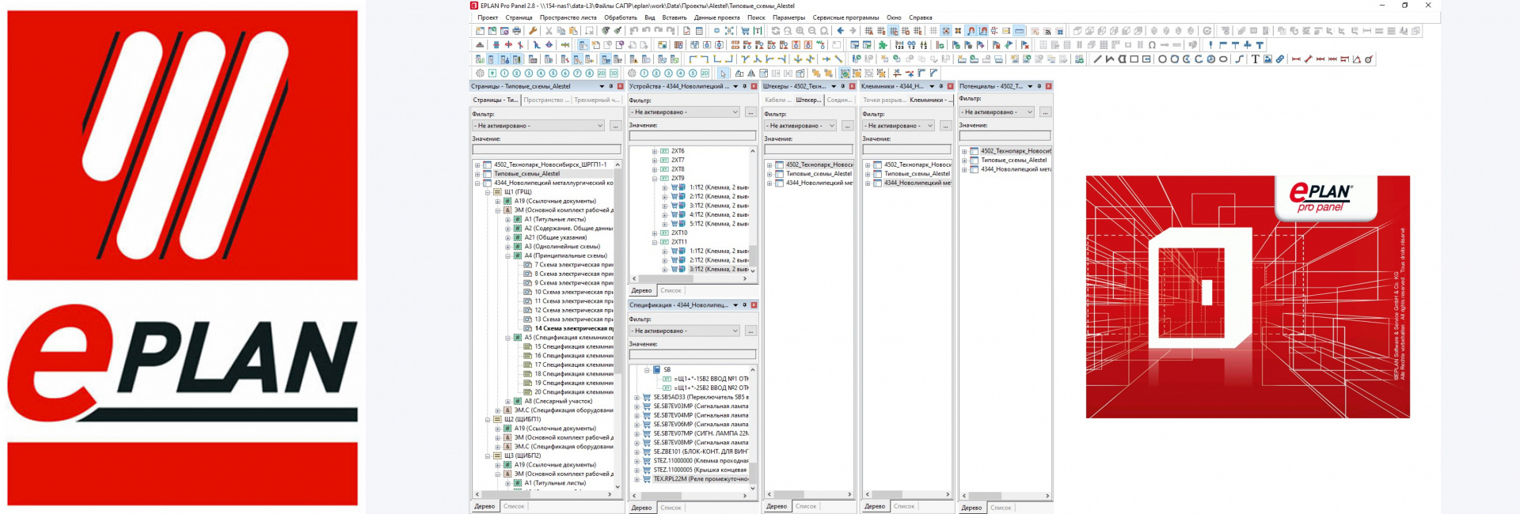Viewport: 1520px width, 514px height.
Task: Open the Страница menu
Action: [x=519, y=17]
